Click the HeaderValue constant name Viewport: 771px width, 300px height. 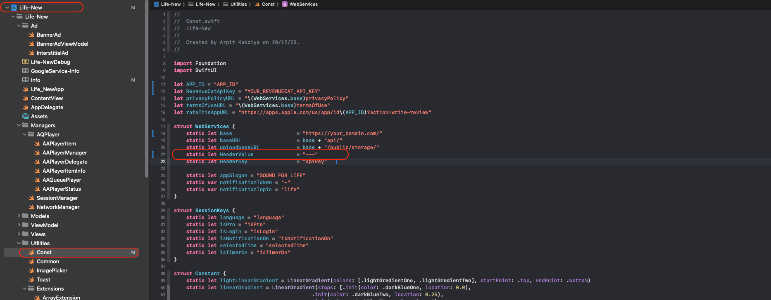click(236, 155)
